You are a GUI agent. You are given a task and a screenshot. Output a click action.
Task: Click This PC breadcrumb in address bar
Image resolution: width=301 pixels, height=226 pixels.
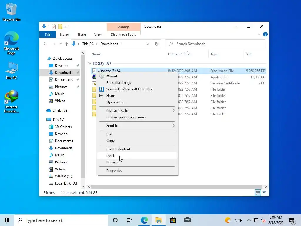(x=88, y=44)
